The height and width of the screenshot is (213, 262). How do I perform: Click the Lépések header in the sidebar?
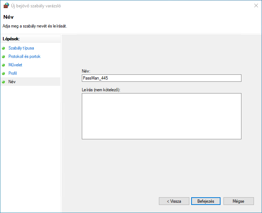11,39
